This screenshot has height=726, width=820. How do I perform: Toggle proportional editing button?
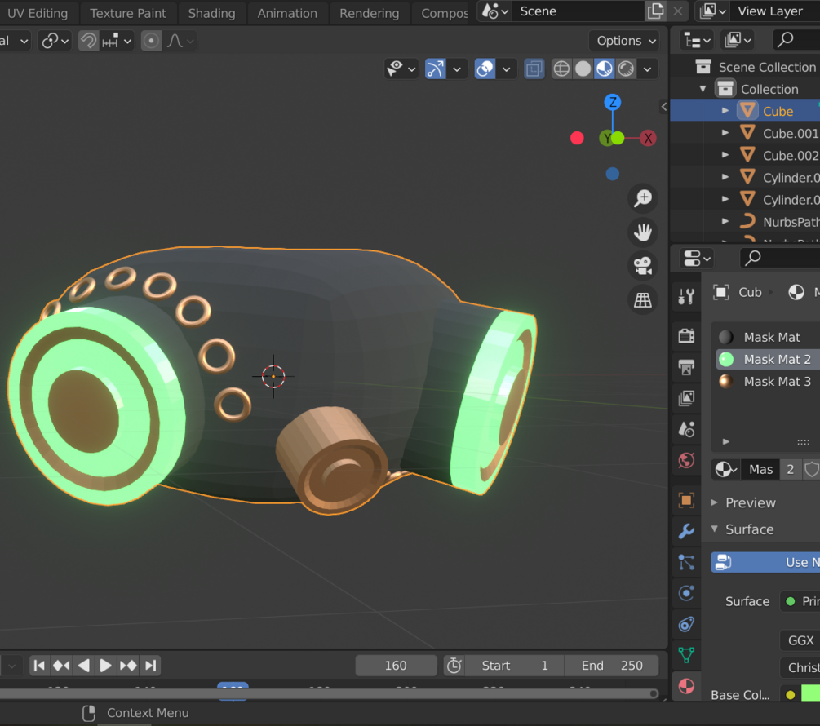pos(151,41)
